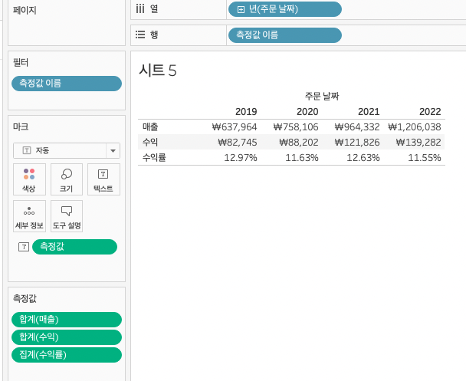Open the 도구 설명 (Tooltip) mark card
Screen dimensions: 466x381
(67, 216)
